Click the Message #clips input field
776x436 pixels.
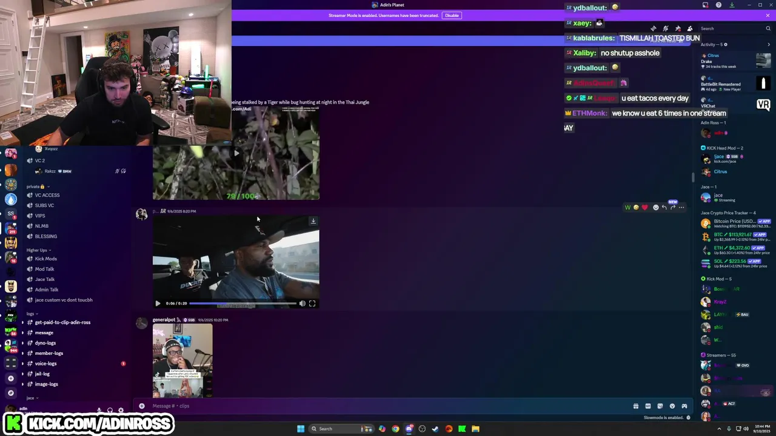(388, 406)
